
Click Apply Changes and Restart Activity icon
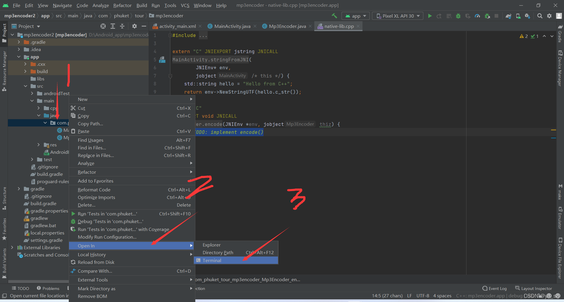pyautogui.click(x=439, y=16)
